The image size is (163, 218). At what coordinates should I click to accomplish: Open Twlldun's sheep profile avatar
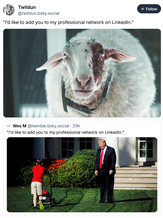(x=9, y=10)
